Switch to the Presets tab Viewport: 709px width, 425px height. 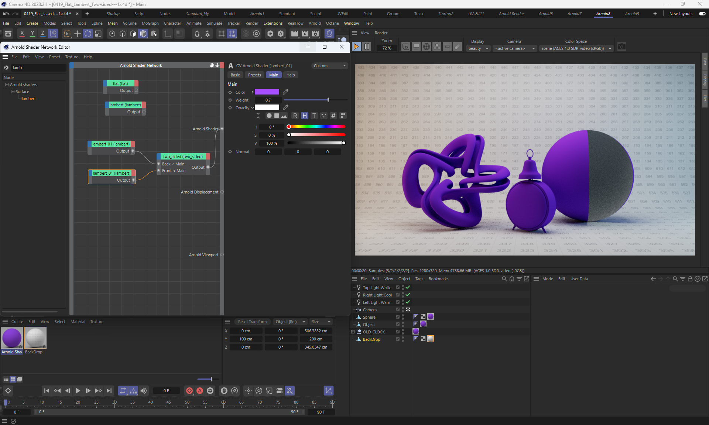click(254, 75)
